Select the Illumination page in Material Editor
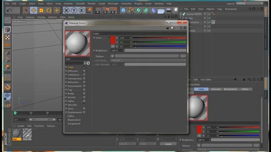 point(74,120)
